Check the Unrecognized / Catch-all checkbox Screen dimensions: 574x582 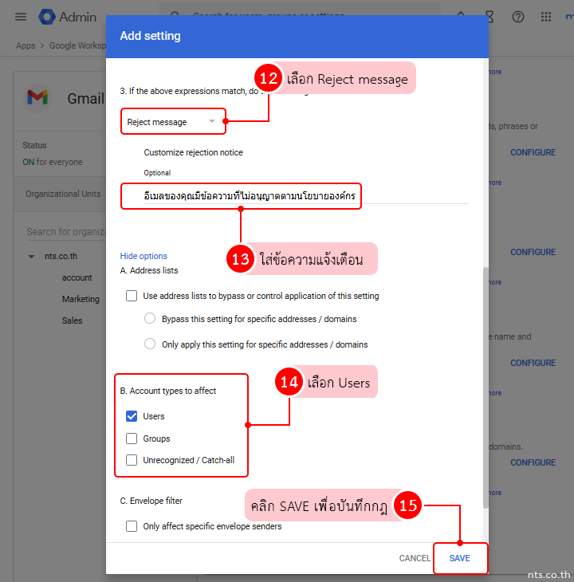[x=132, y=460]
